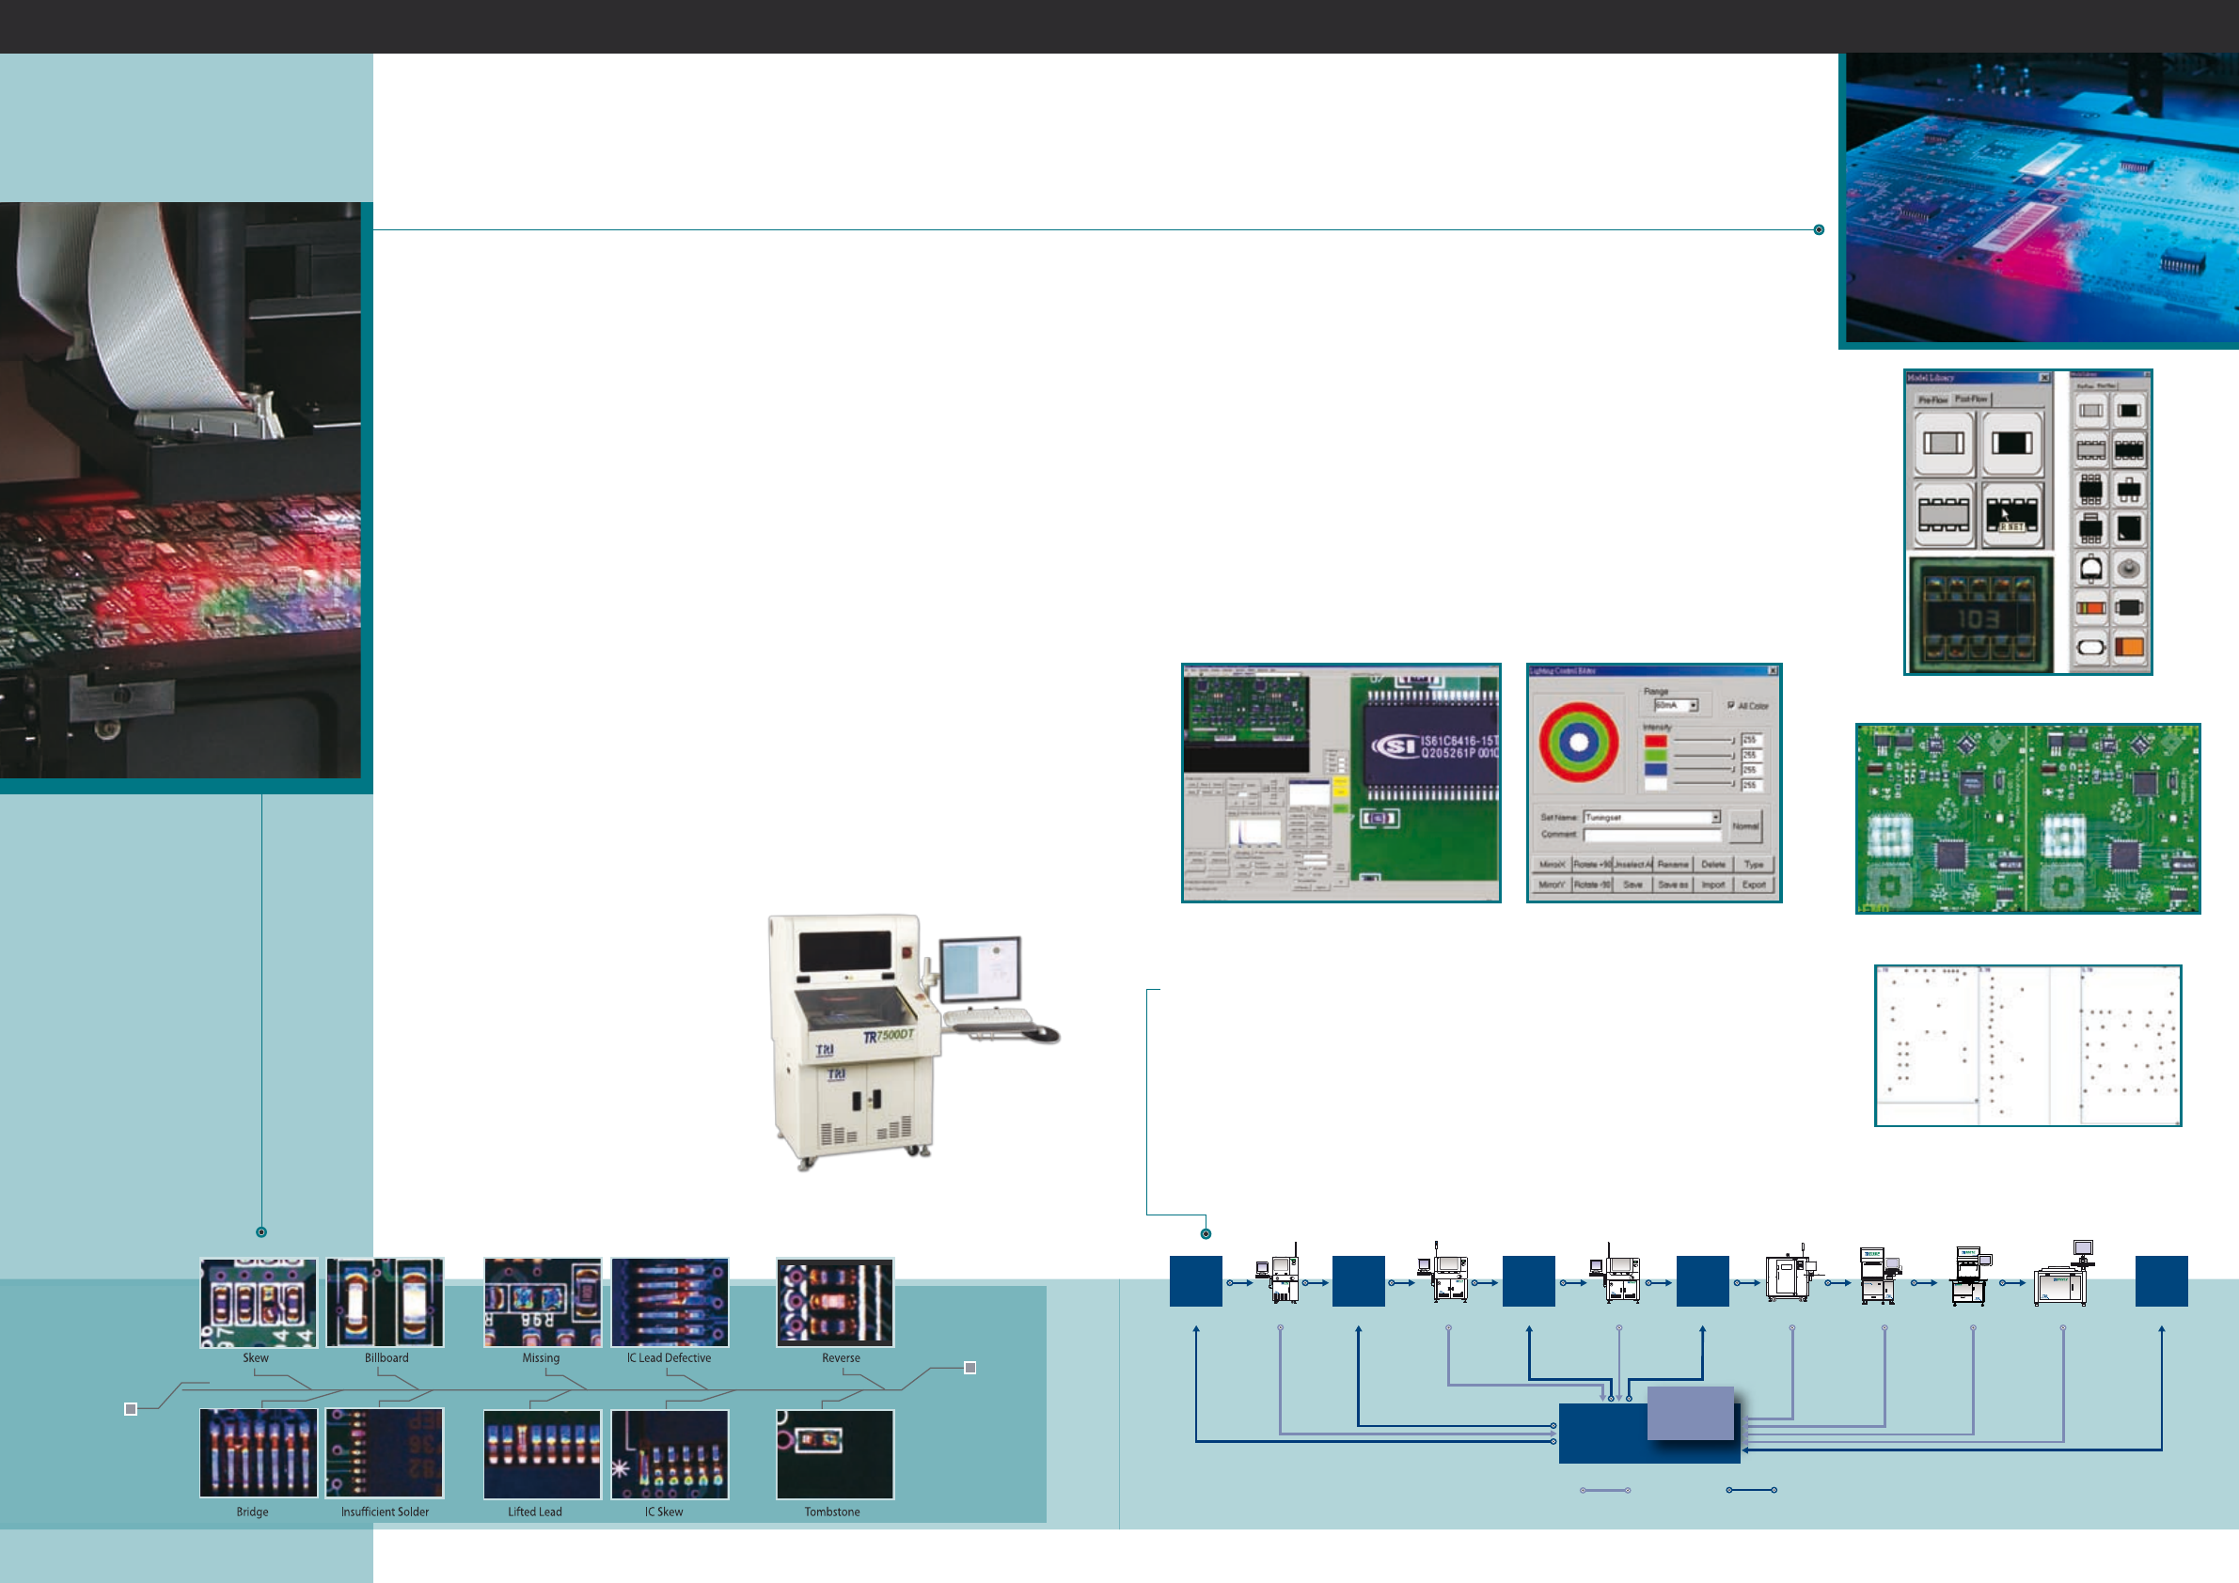The height and width of the screenshot is (1583, 2239).
Task: Click into the Comment text field
Action: coord(1651,835)
